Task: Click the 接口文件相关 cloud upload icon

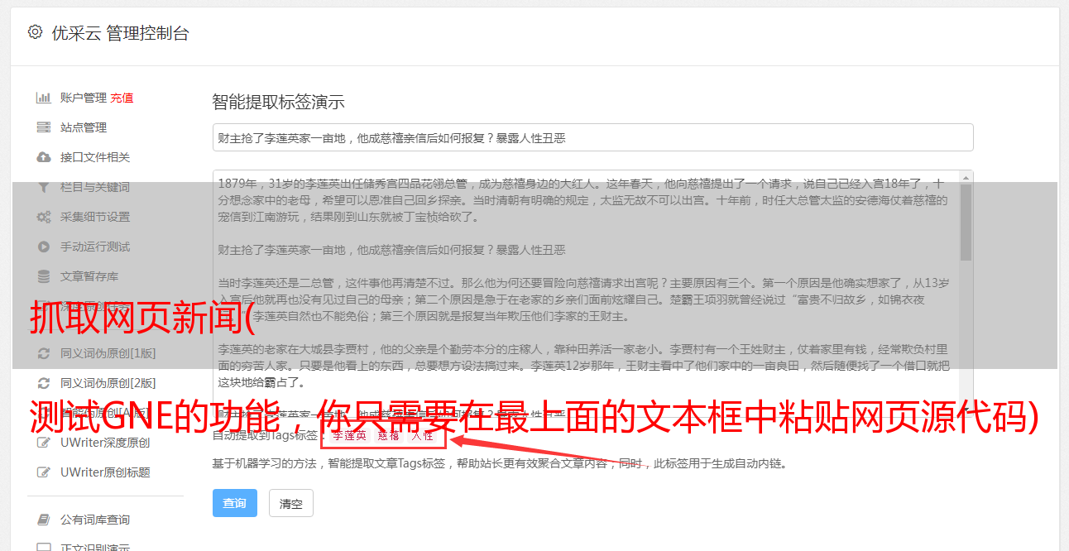Action: click(x=44, y=157)
